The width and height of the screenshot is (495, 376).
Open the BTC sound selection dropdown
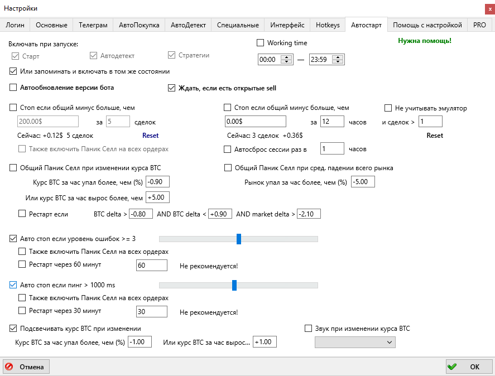[x=355, y=342]
